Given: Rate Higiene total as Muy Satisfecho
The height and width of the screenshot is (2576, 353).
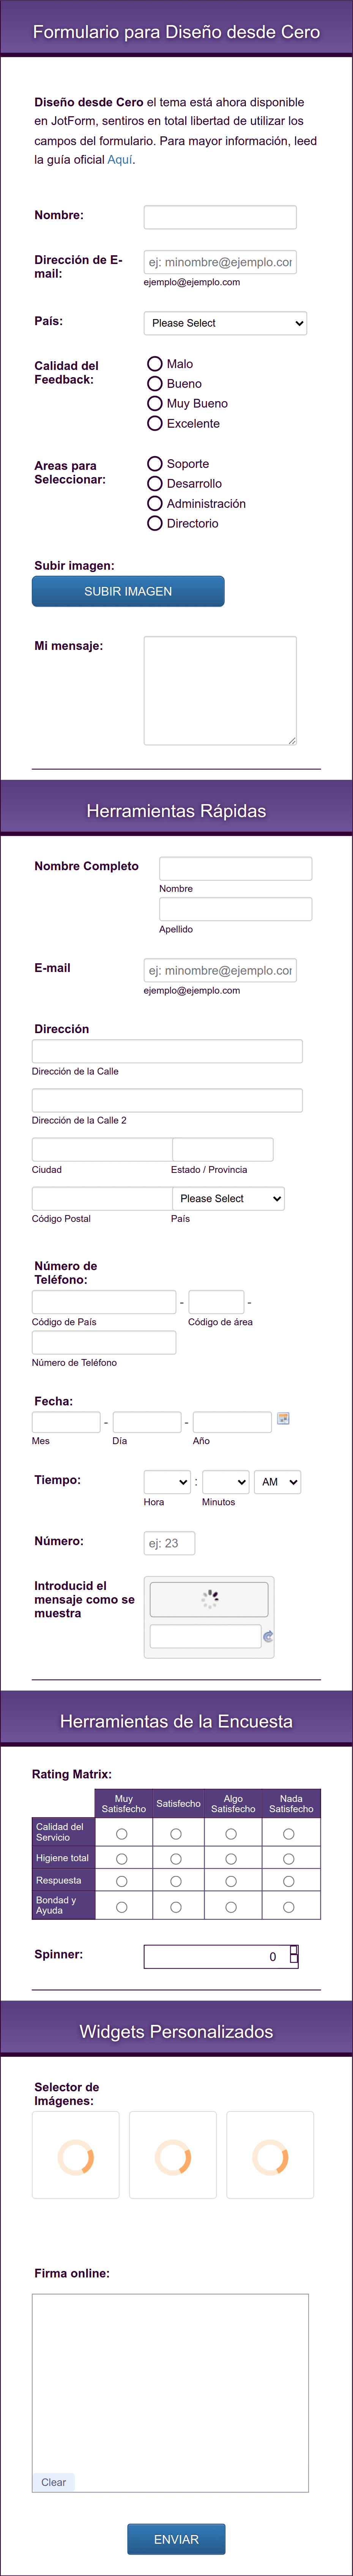Looking at the screenshot, I should click(x=122, y=1859).
